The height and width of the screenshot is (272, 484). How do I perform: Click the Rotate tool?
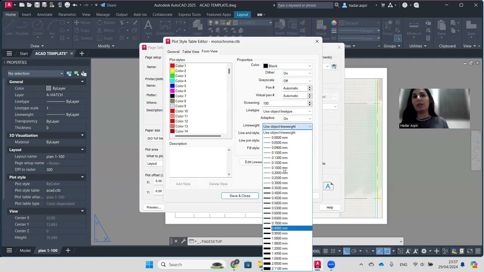tap(105, 23)
